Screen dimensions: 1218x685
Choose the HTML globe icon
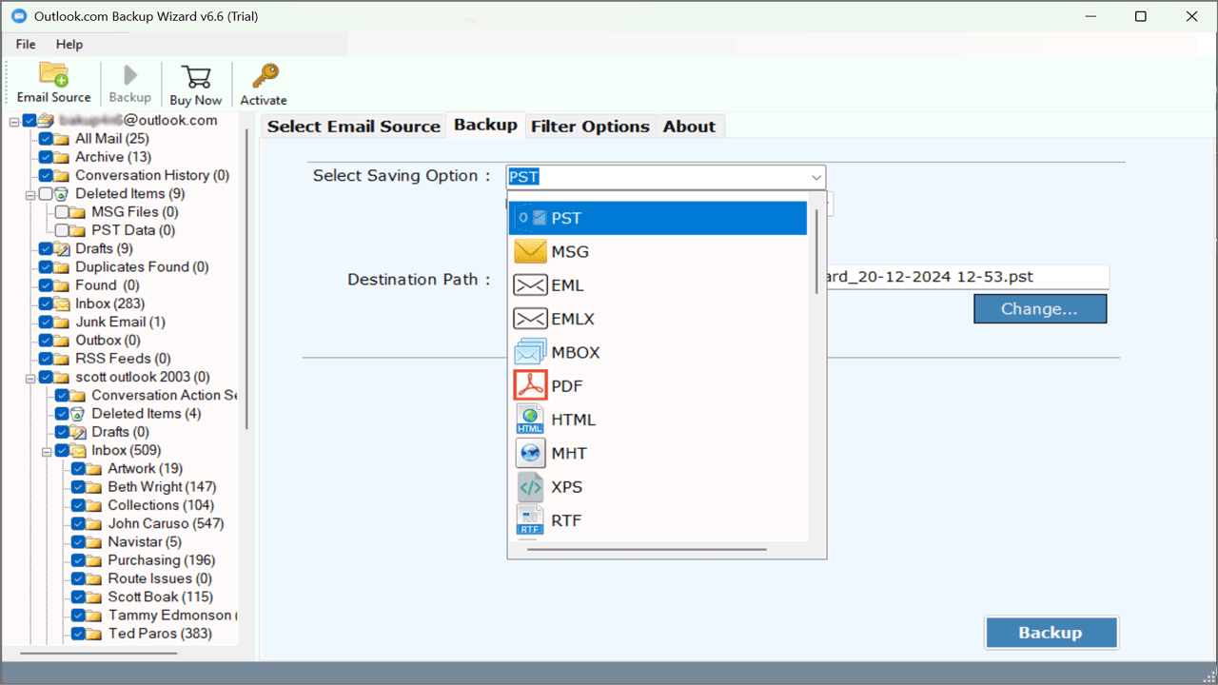(530, 420)
